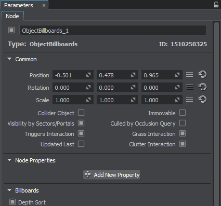This screenshot has width=221, height=206.
Task: Toggle the Grass Interaction checkbox
Action: point(183,133)
